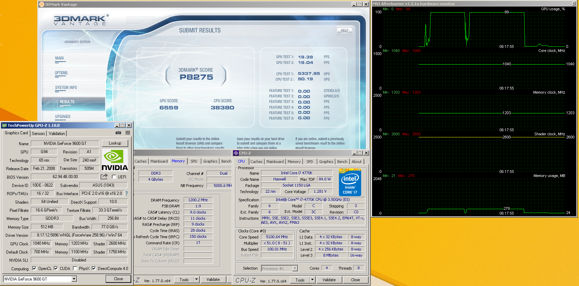
Task: Click the HELP button in 3DMark
Action: [344, 30]
